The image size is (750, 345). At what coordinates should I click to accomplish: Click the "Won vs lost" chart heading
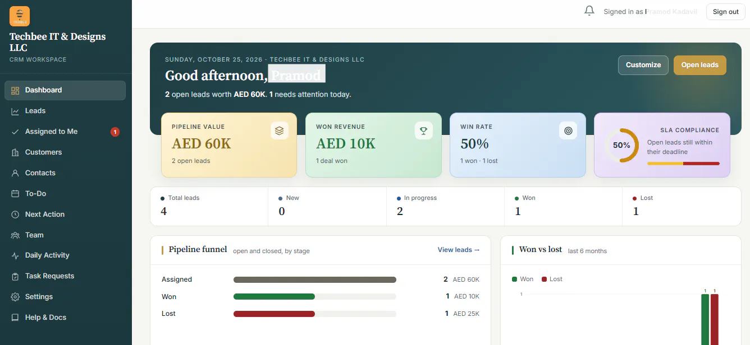tap(541, 249)
